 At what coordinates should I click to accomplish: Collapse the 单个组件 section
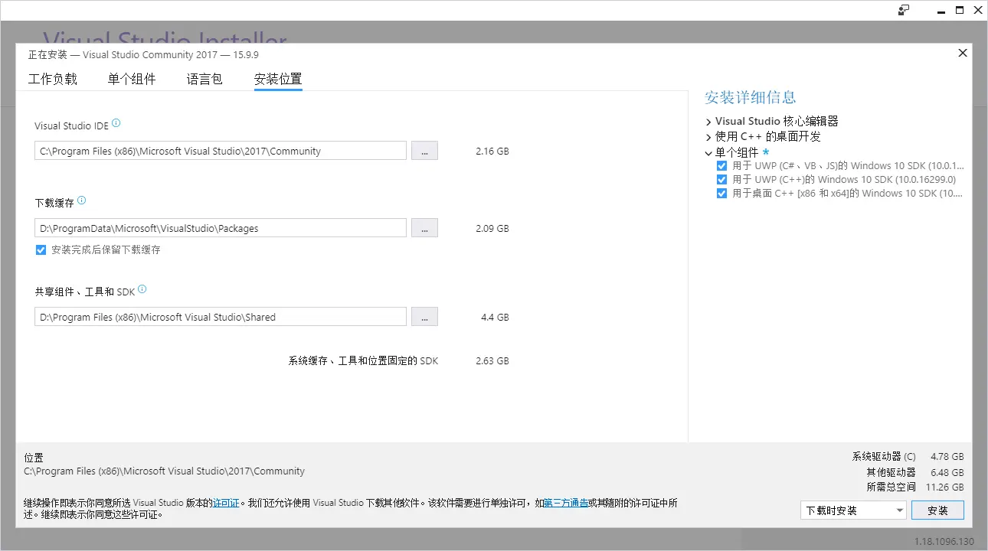pyautogui.click(x=708, y=152)
